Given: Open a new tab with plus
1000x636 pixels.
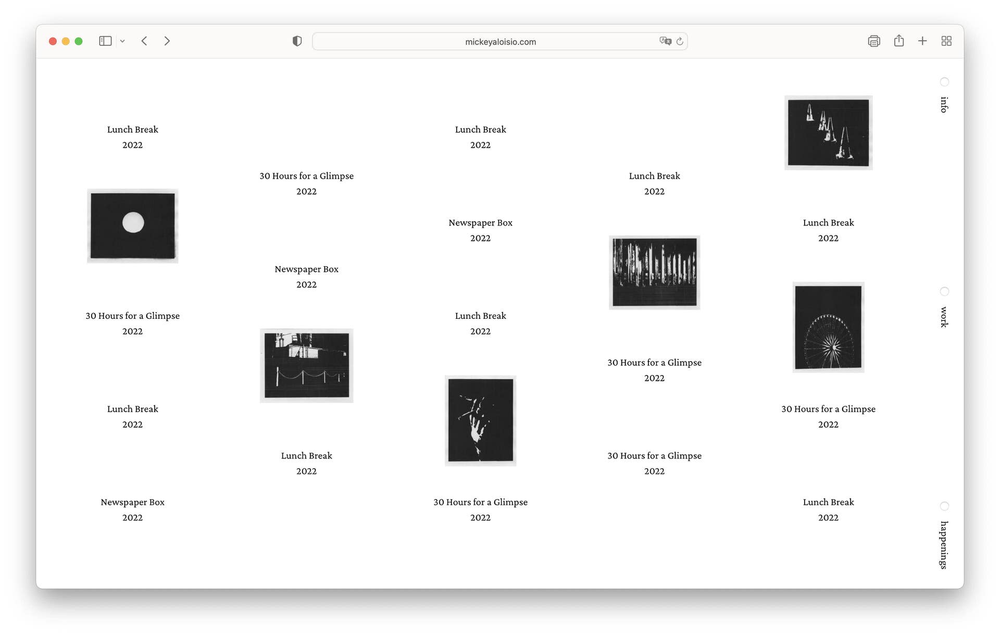Looking at the screenshot, I should tap(922, 41).
